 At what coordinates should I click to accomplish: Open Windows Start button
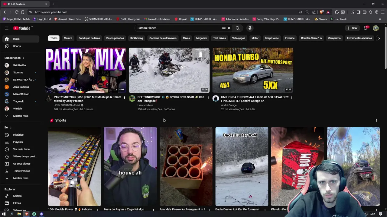4,214
